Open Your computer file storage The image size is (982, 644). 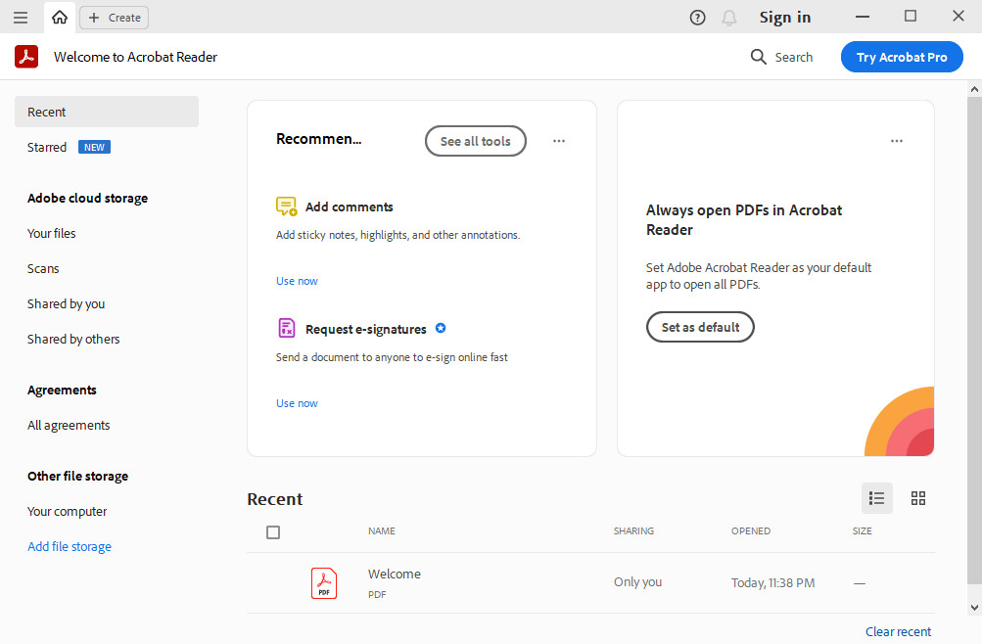point(67,511)
